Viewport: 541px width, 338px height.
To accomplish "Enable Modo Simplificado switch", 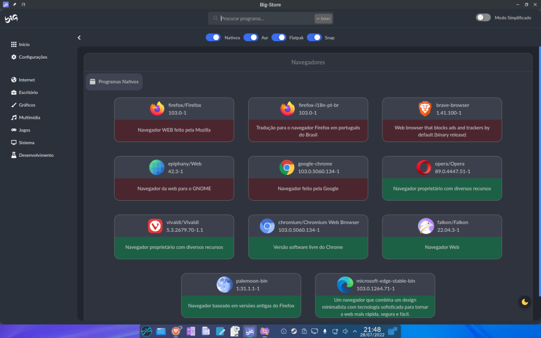I will pyautogui.click(x=483, y=17).
